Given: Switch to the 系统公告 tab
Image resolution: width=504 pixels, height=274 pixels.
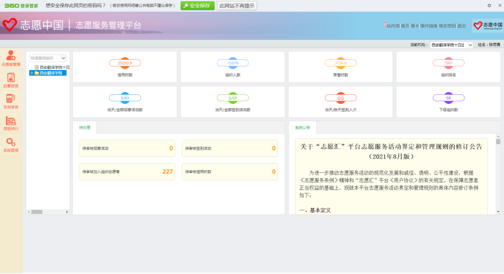Looking at the screenshot, I should pyautogui.click(x=302, y=127).
